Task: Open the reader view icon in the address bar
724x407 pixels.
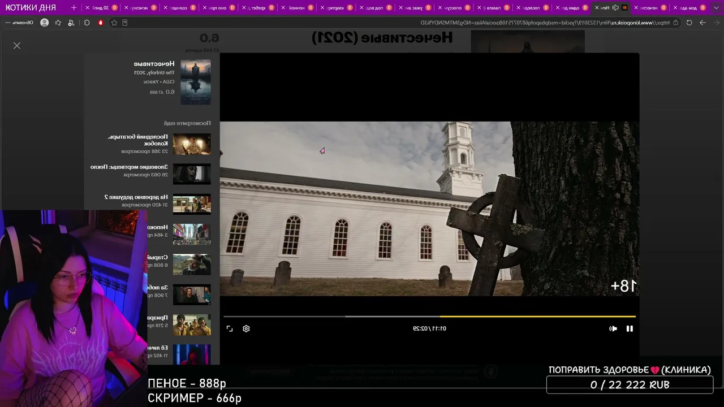Action: 125,23
